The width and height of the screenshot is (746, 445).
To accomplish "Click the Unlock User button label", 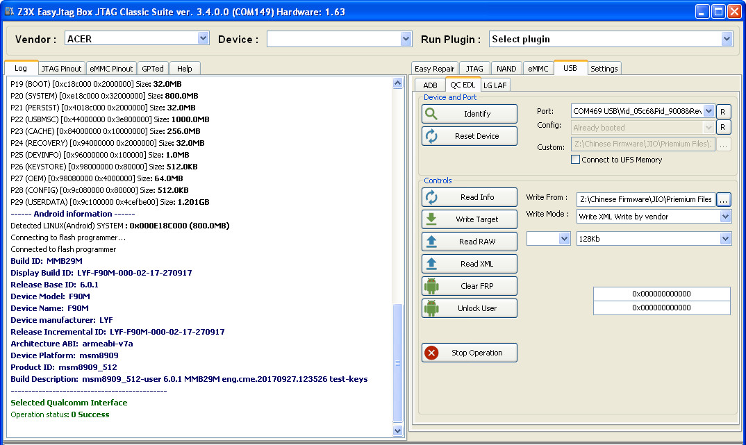I will (477, 308).
